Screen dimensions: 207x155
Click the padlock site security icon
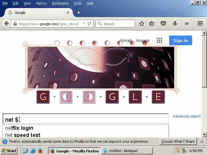pos(15,24)
